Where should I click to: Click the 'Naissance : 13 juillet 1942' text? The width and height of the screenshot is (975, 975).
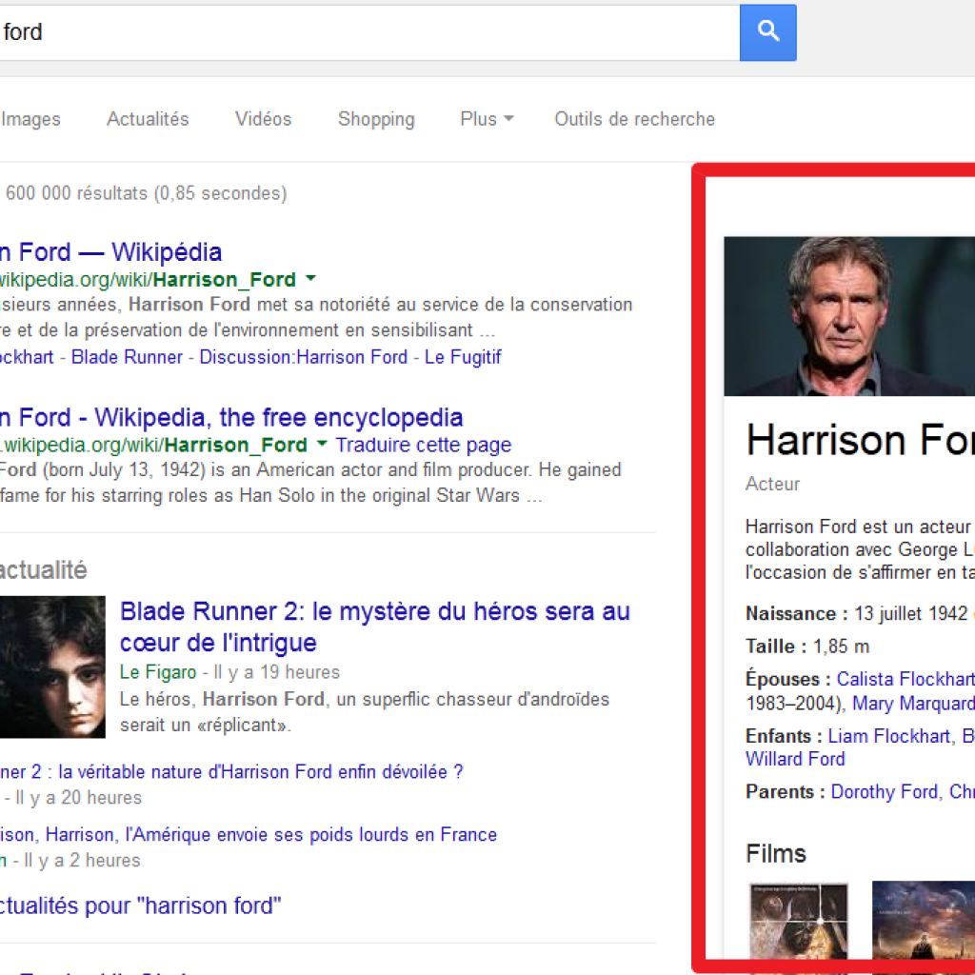point(857,614)
